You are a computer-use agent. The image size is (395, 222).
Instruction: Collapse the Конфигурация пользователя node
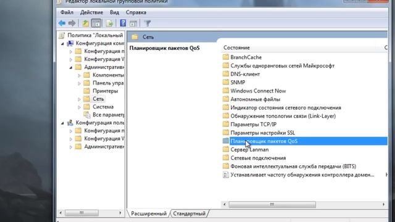coord(62,123)
